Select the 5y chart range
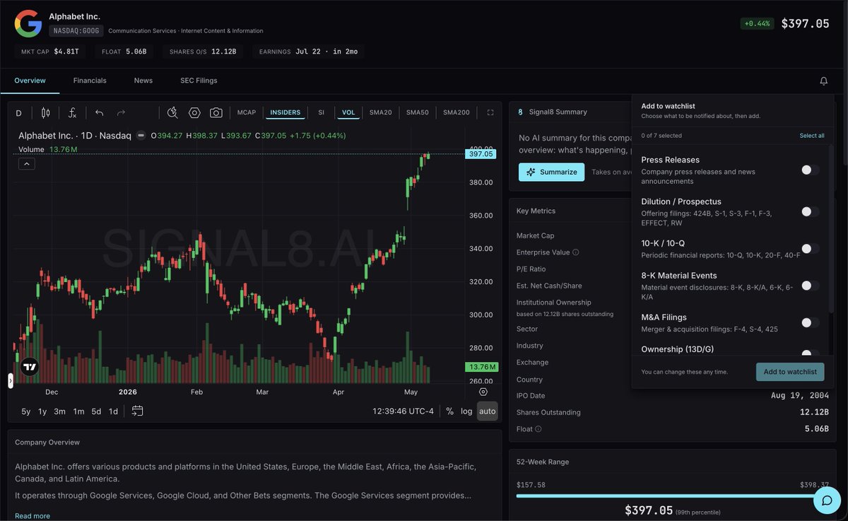Viewport: 848px width, 521px height. [26, 411]
